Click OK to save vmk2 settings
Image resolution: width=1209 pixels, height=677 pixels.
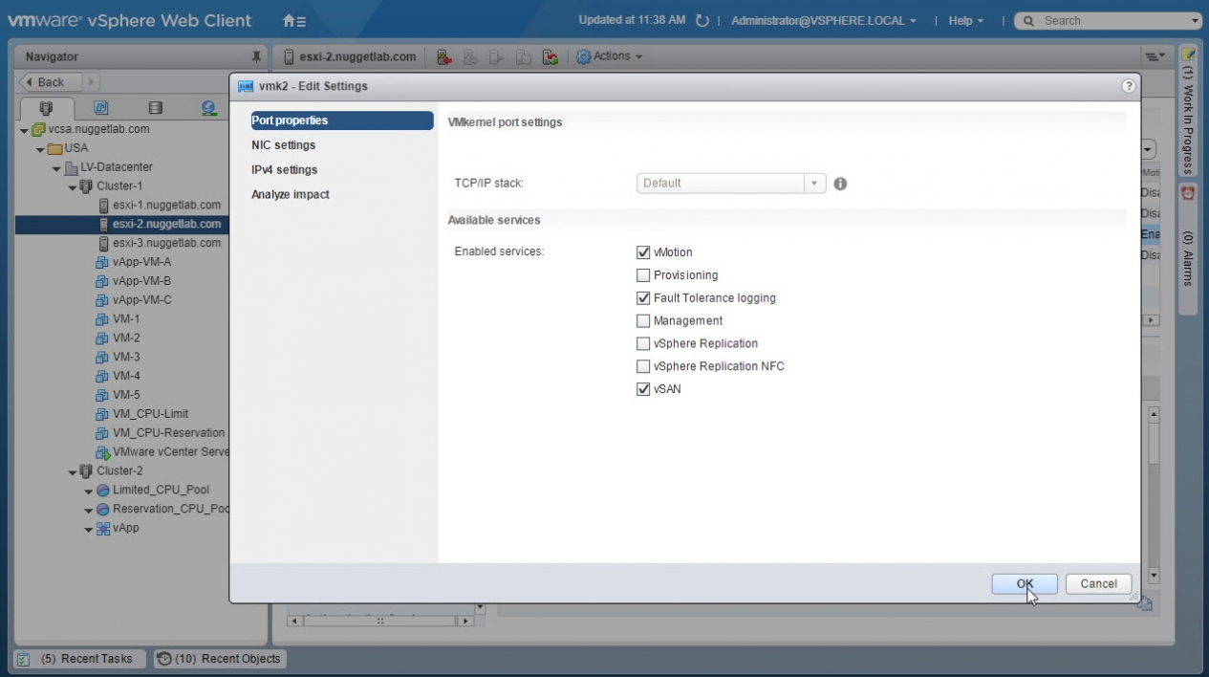pos(1024,583)
